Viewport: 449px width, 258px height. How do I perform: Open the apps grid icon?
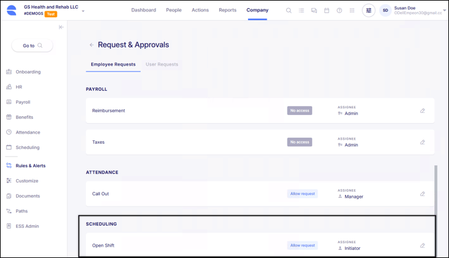point(352,11)
